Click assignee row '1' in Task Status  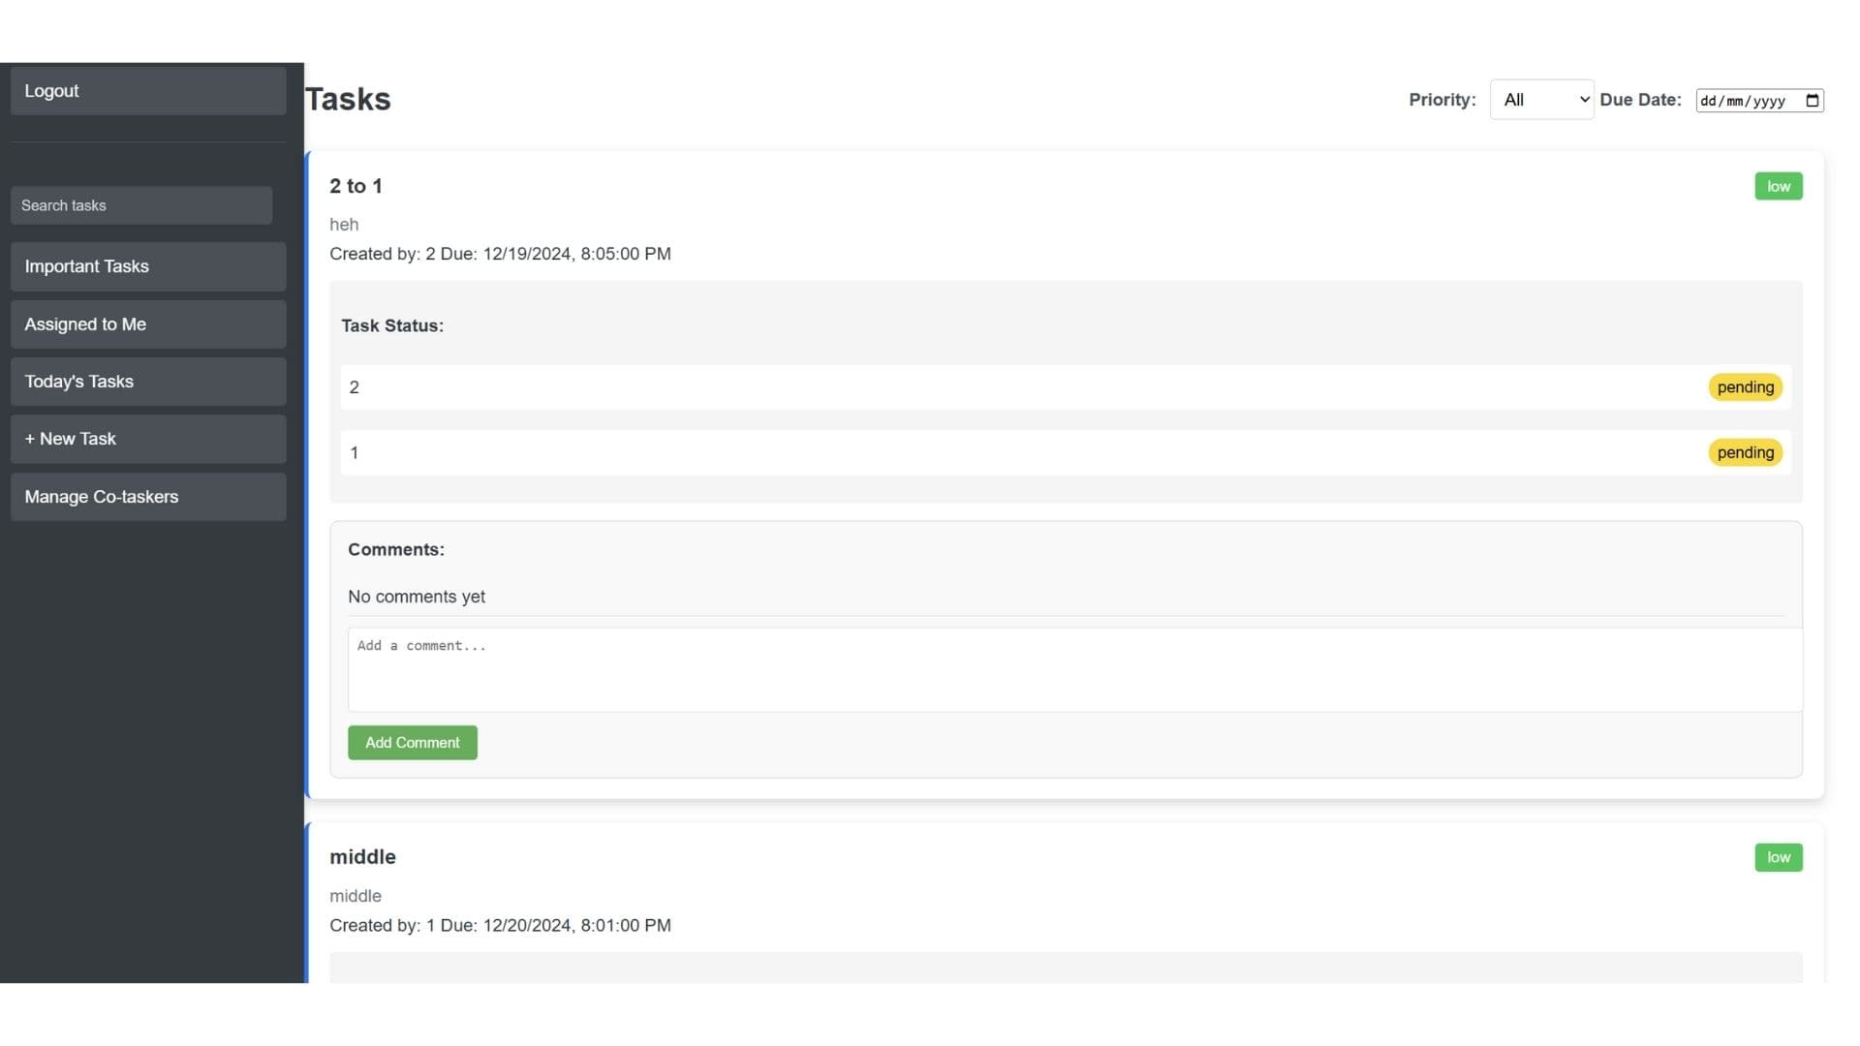pos(1066,452)
